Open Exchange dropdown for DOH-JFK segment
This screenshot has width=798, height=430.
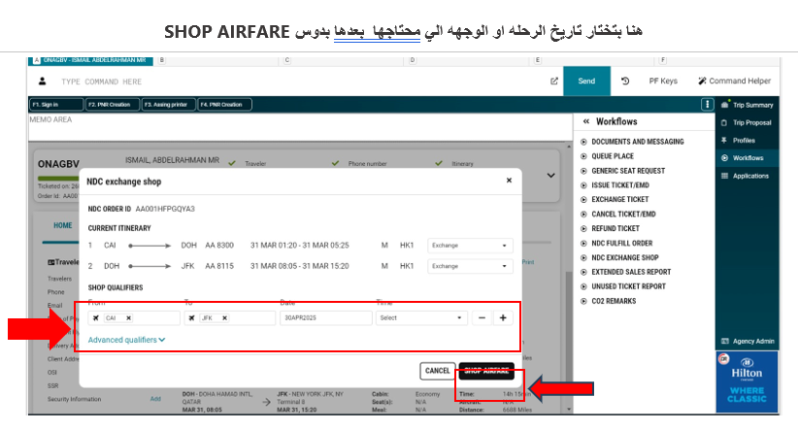(470, 266)
